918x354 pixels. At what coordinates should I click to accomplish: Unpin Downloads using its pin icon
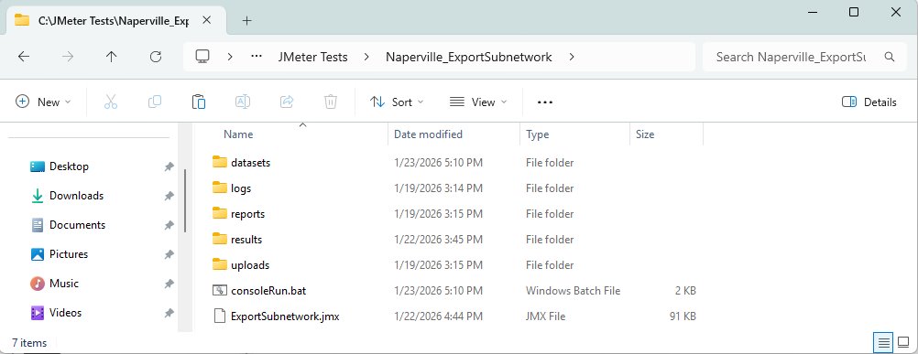coord(169,197)
